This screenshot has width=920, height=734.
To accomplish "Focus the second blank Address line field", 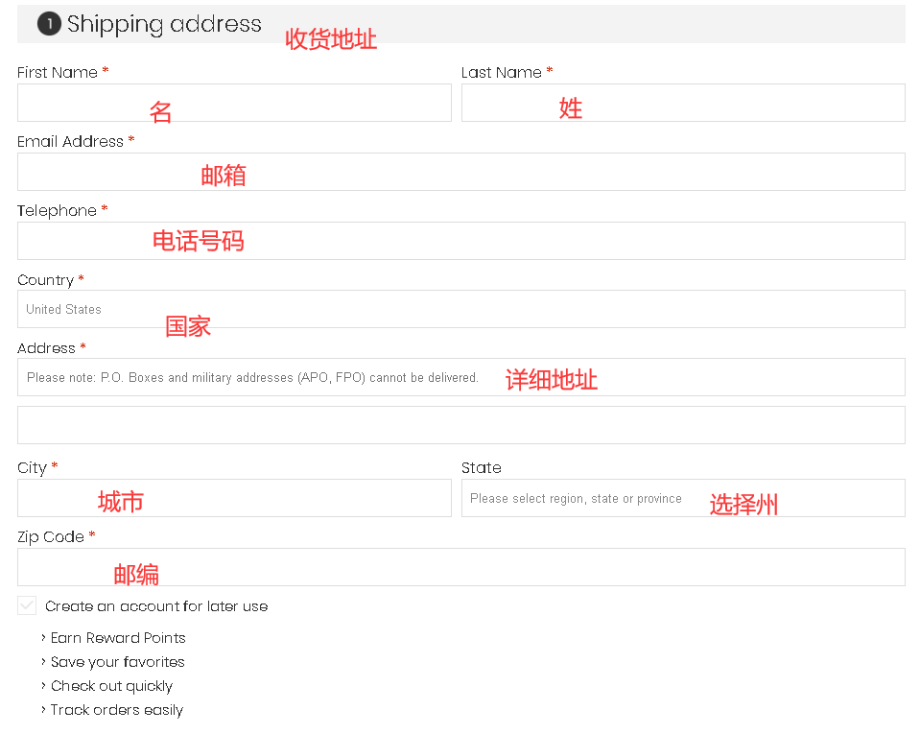I will click(460, 425).
